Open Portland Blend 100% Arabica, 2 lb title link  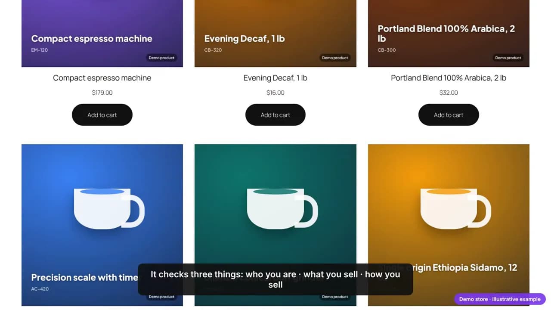pos(449,78)
